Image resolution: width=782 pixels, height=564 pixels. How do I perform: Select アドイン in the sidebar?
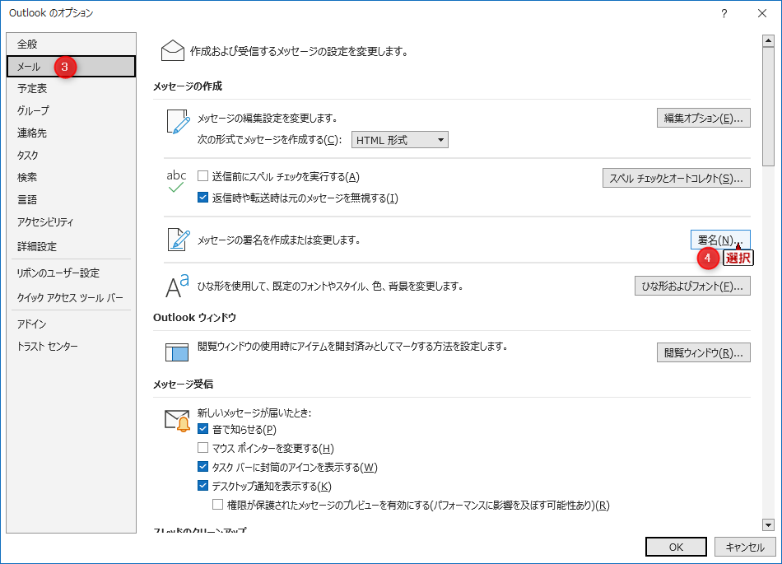click(71, 324)
